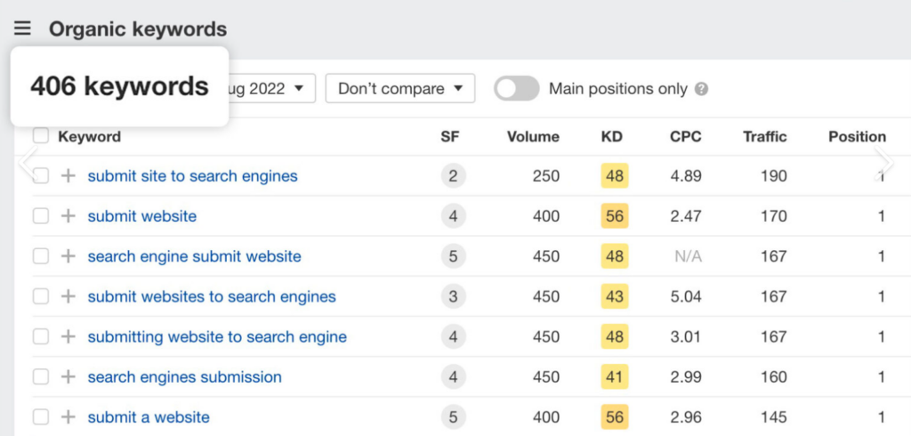Viewport: 911px width, 436px height.
Task: Click plus icon for 'search engines submission'
Action: point(69,376)
